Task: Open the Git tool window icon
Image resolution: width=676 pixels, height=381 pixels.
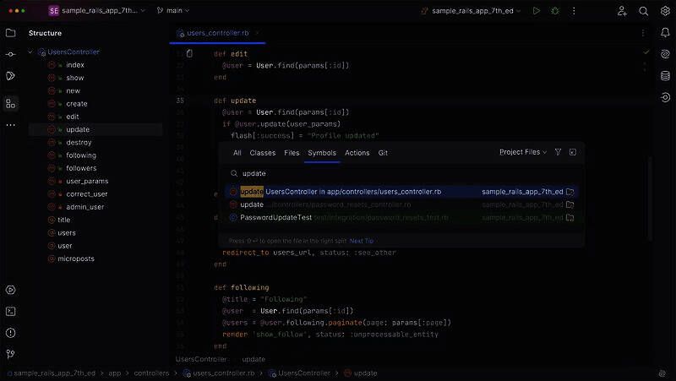Action: click(x=11, y=354)
